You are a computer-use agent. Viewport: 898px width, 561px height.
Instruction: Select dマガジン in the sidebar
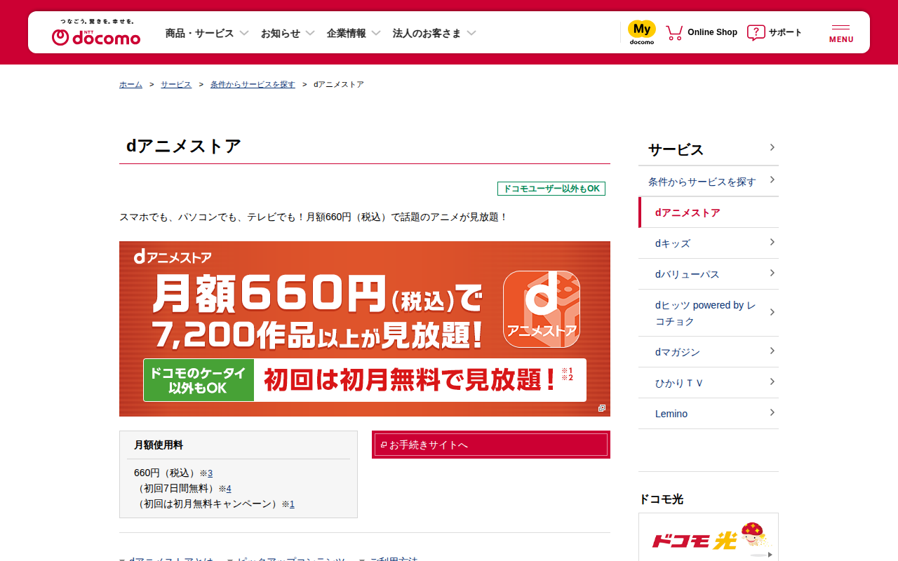709,352
